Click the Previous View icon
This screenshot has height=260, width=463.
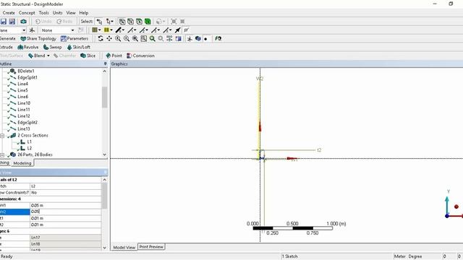[x=169, y=38]
